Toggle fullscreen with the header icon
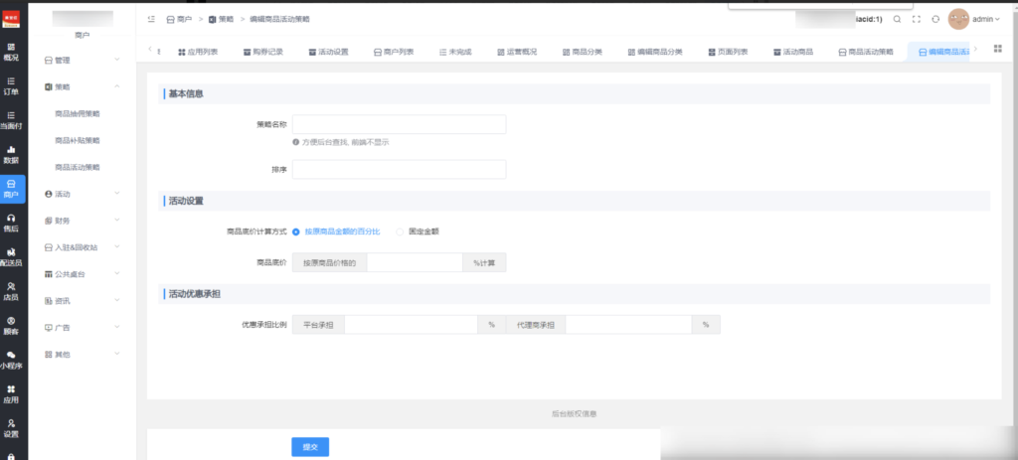 click(x=916, y=20)
